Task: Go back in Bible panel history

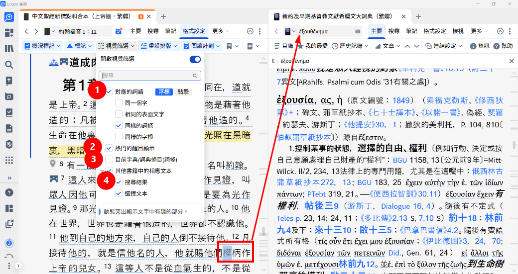Action: (x=26, y=31)
